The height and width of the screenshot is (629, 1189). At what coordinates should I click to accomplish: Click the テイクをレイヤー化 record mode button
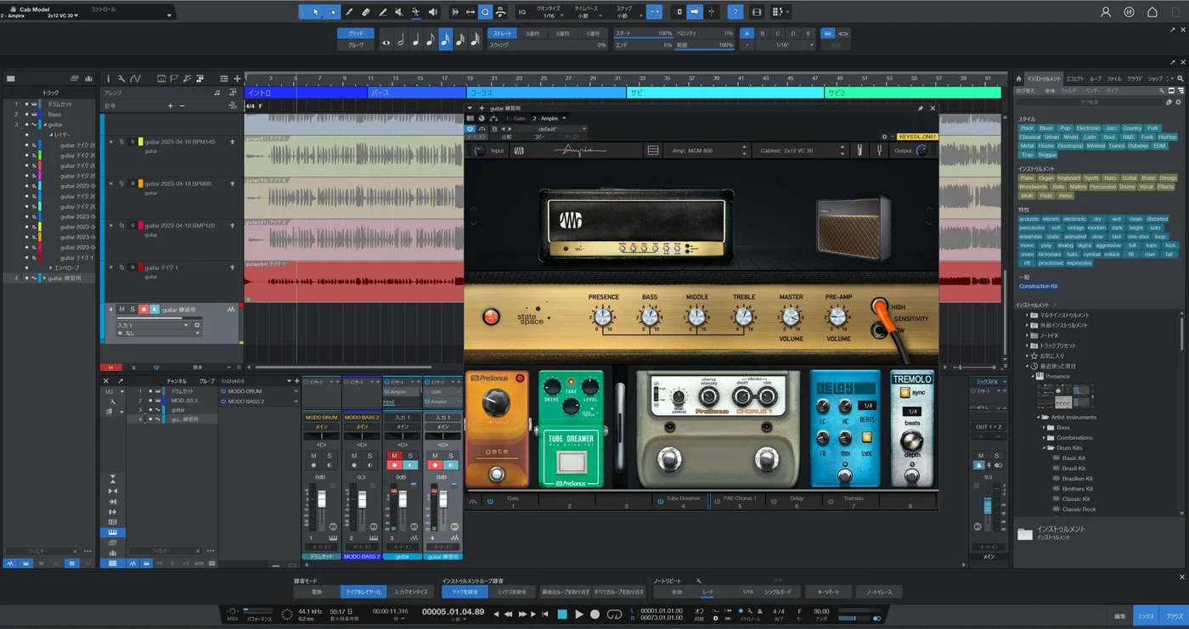[x=362, y=592]
